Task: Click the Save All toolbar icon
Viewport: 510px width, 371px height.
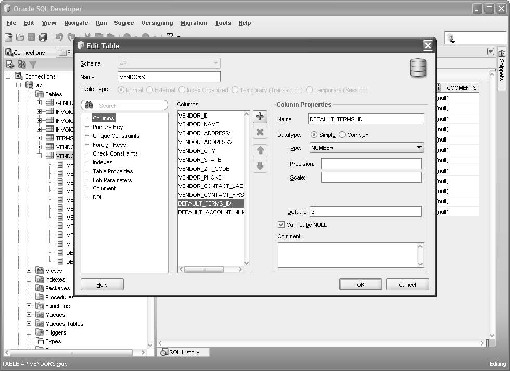Action: (43, 37)
